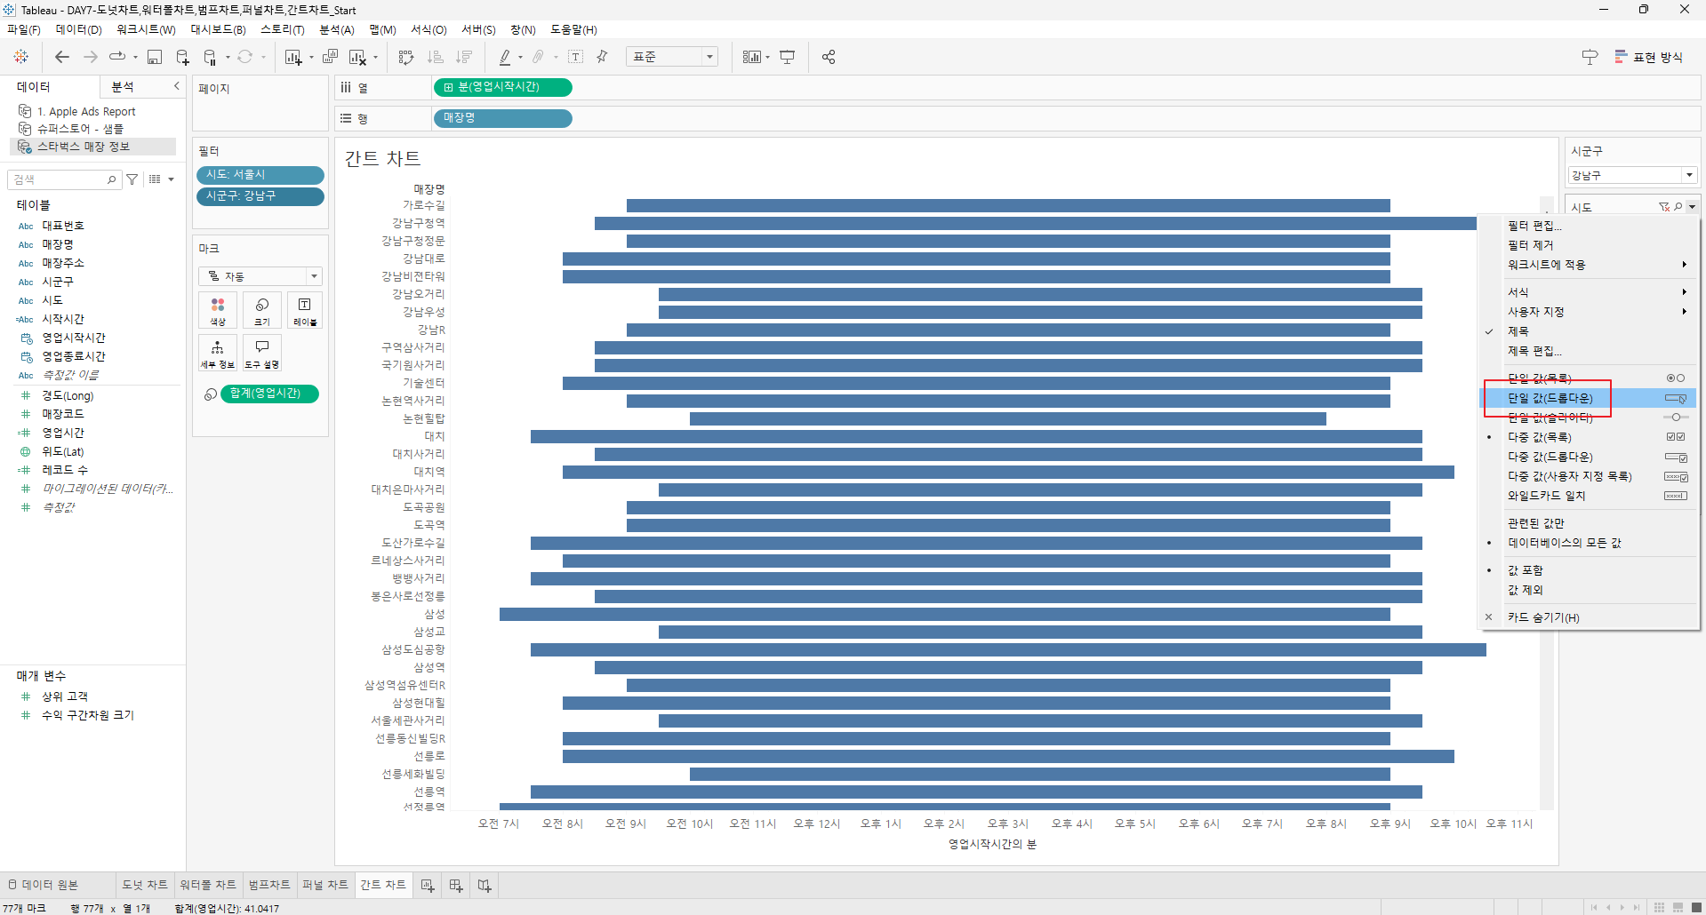Pause auto updates for data source
Image resolution: width=1706 pixels, height=915 pixels.
point(211,57)
